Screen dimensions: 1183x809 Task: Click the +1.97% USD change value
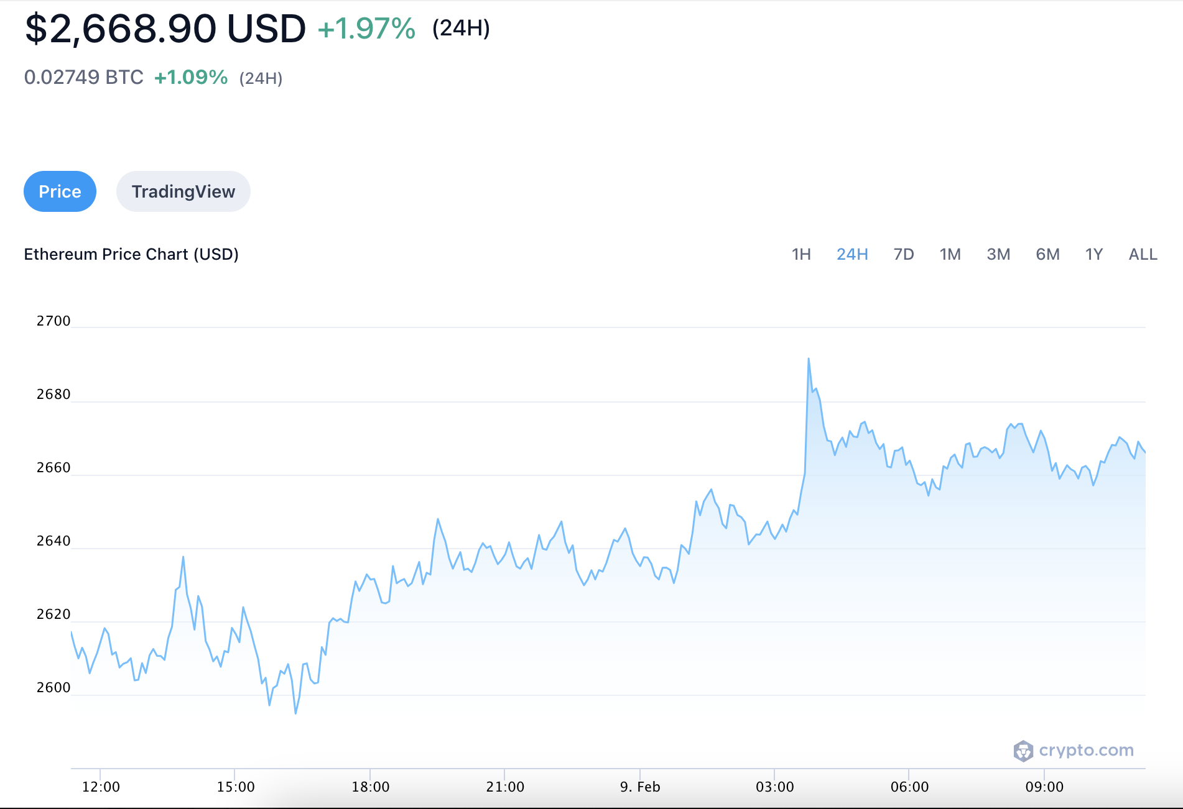(366, 29)
